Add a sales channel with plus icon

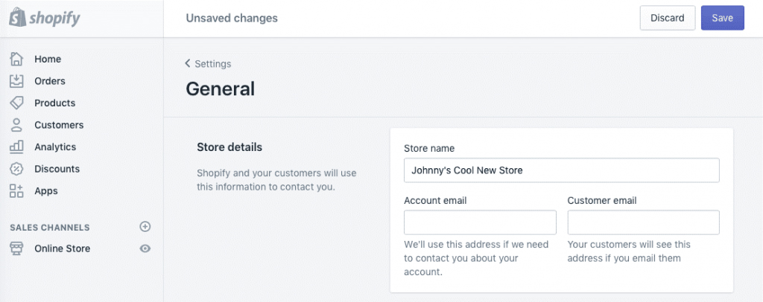(x=145, y=227)
